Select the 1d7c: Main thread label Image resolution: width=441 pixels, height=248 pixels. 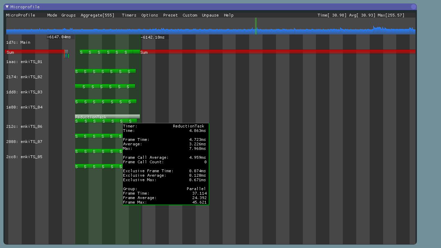pos(18,43)
